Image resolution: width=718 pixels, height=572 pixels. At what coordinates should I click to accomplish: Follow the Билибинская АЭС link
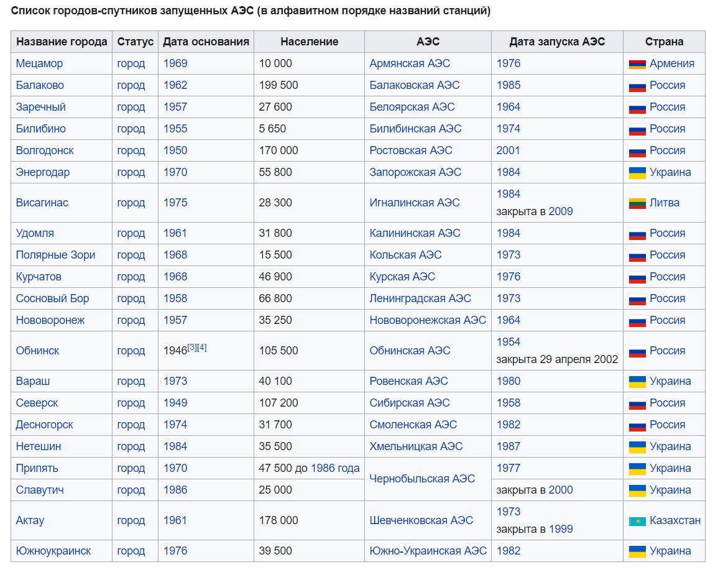click(x=415, y=129)
